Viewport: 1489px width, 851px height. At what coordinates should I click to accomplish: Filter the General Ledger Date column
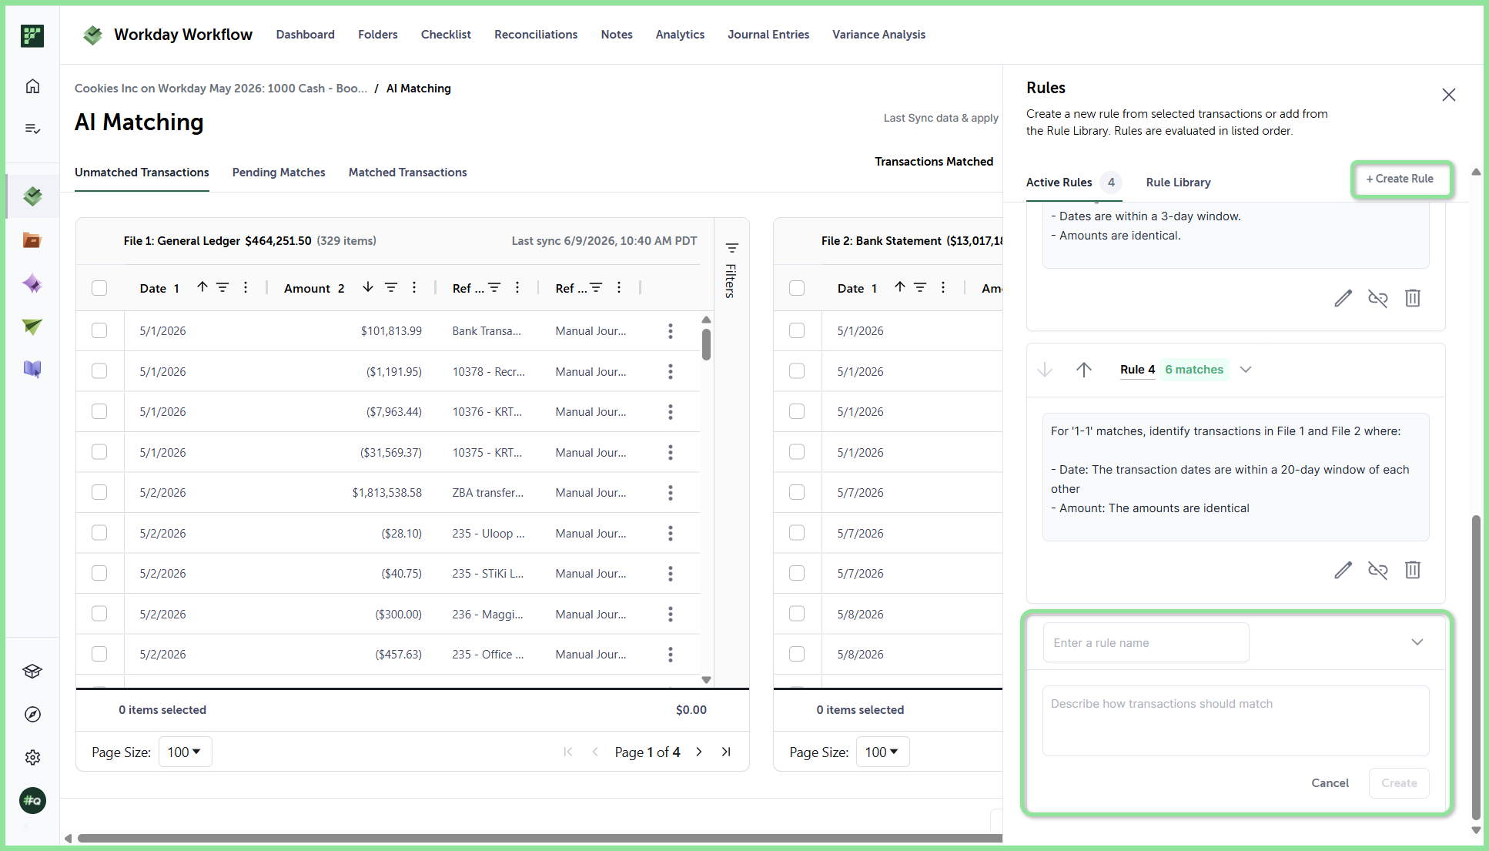tap(223, 287)
